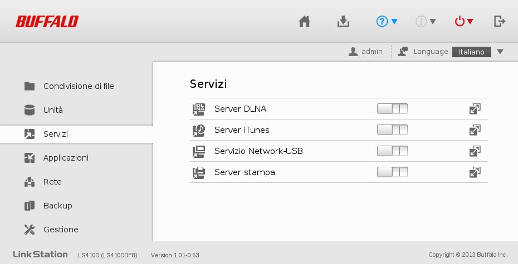The image size is (518, 264).
Task: Click the logout door icon
Action: click(x=500, y=22)
